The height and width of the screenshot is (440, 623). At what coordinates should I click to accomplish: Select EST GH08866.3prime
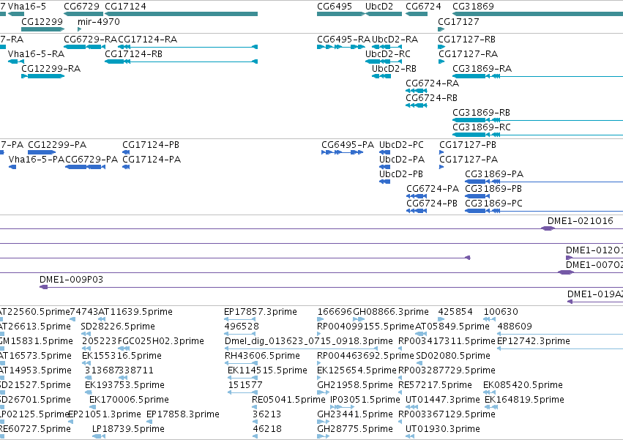click(x=391, y=312)
